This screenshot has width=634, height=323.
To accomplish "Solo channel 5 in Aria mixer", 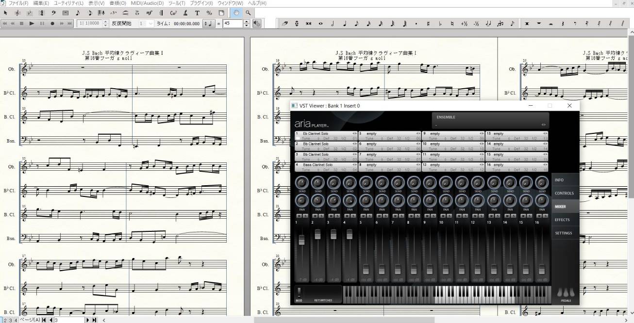I will (x=368, y=215).
